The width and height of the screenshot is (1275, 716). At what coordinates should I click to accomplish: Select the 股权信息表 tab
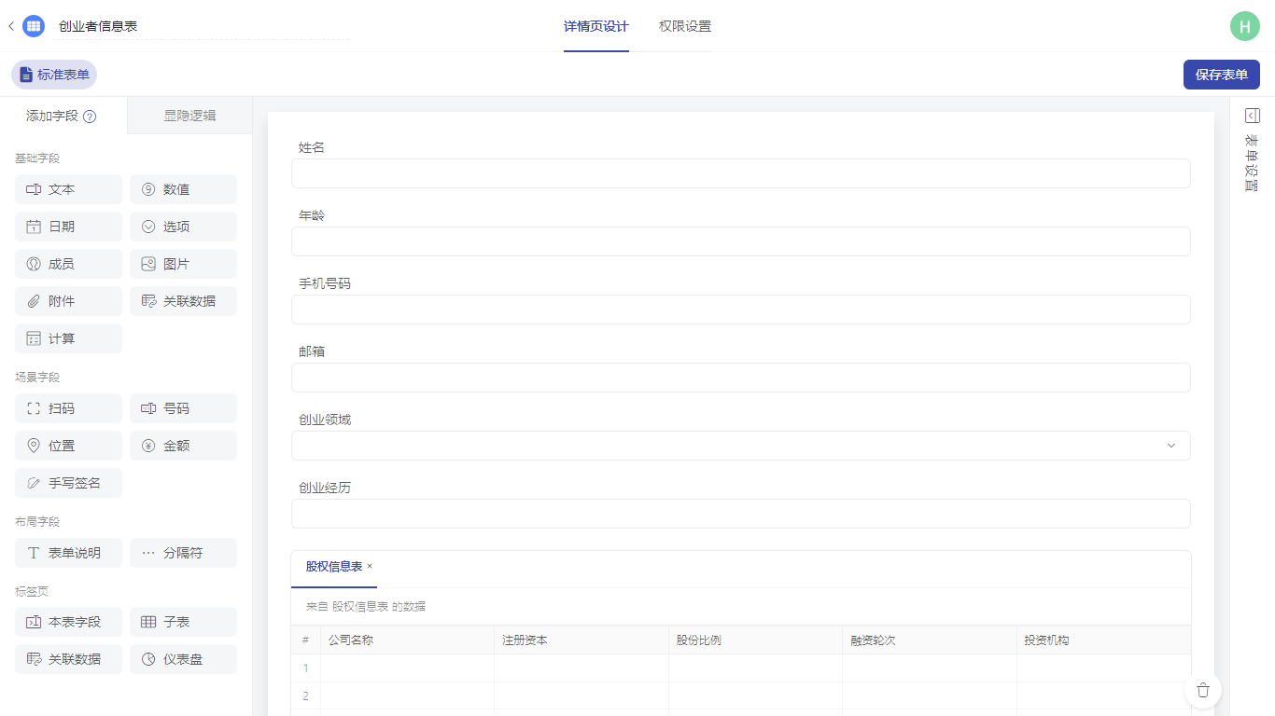334,567
